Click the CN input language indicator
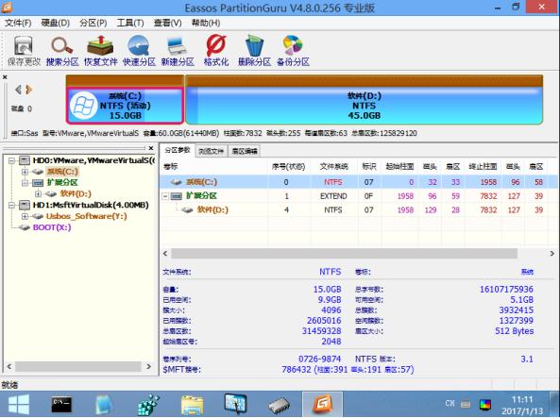 click(450, 403)
